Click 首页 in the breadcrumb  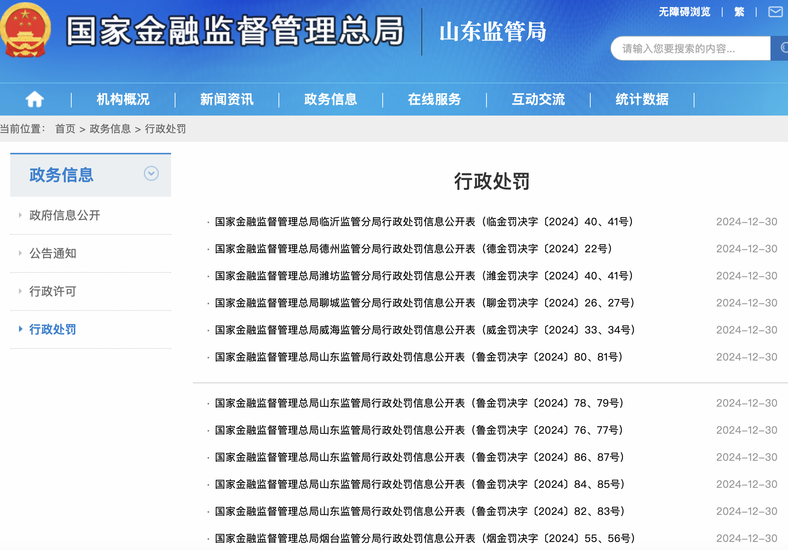coord(65,129)
